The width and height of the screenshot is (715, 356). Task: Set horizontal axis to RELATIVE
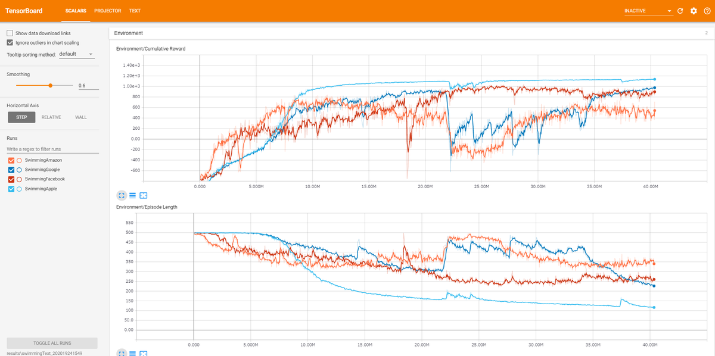51,117
